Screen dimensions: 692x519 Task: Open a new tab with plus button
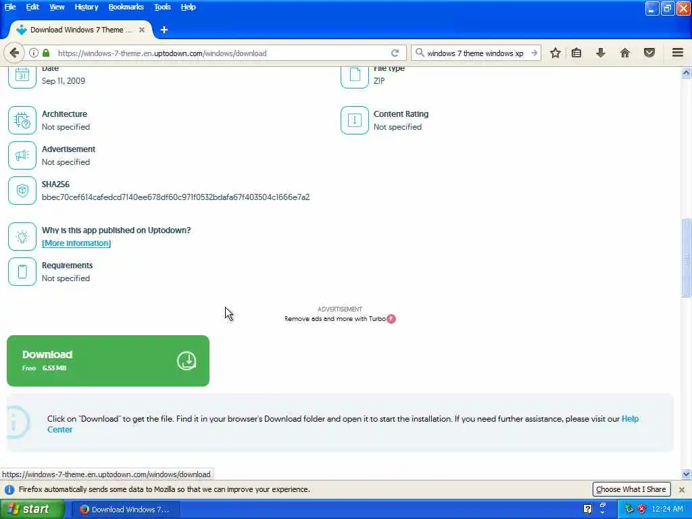164,30
